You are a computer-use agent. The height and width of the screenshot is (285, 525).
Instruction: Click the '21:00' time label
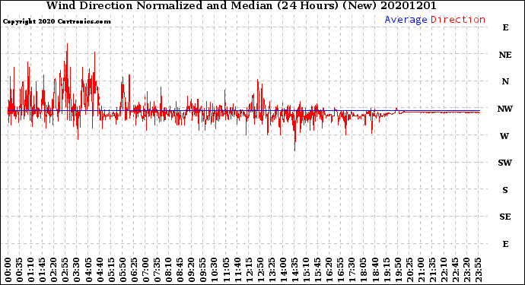pos(421,270)
